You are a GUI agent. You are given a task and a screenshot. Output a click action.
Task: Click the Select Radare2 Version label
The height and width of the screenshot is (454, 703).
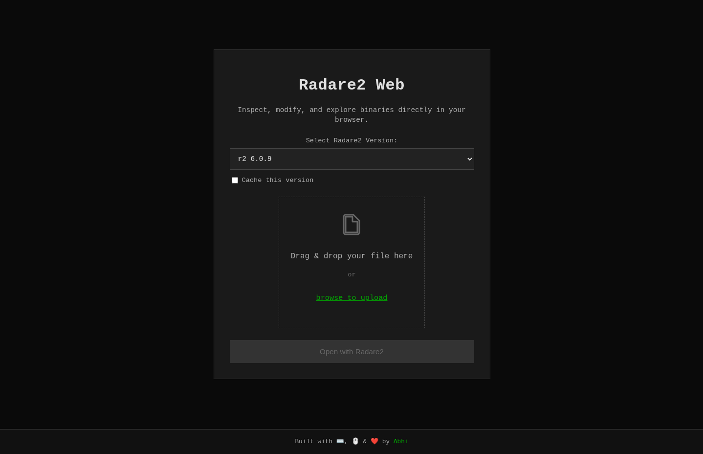[351, 140]
